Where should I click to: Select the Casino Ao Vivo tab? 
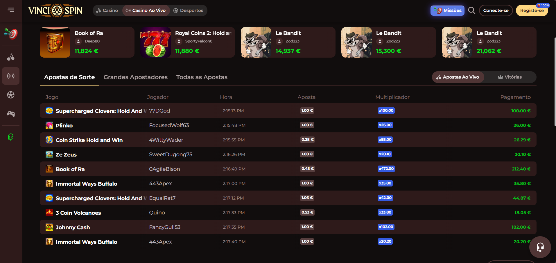pyautogui.click(x=146, y=10)
